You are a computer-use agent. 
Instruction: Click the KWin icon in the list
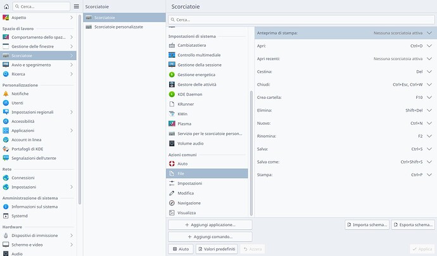click(x=172, y=114)
